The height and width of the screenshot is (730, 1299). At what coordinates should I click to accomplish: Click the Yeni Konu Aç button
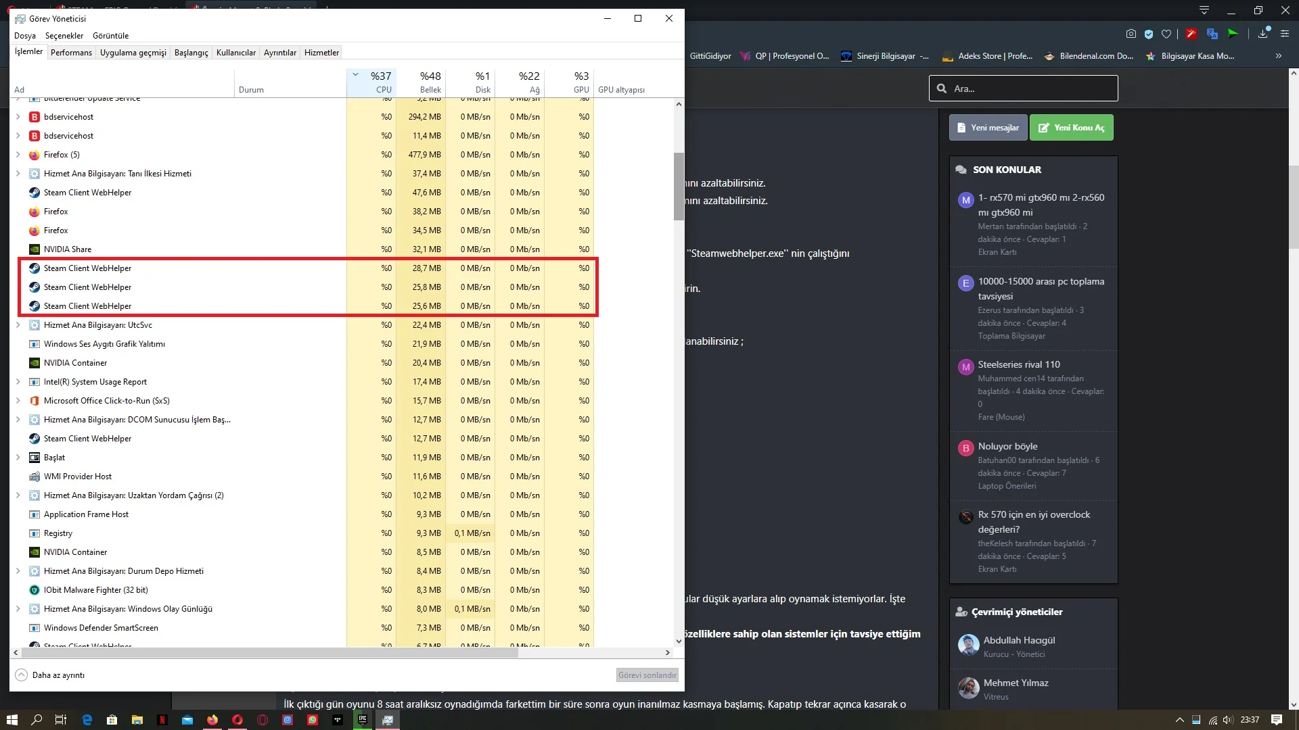[x=1071, y=127]
